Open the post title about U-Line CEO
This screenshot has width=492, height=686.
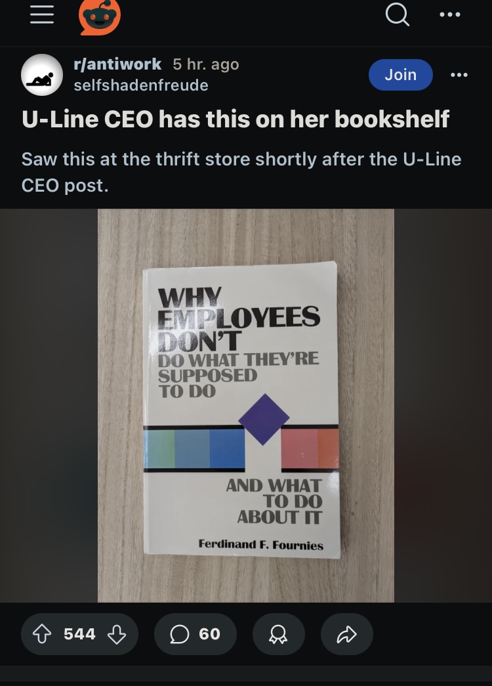coord(236,119)
